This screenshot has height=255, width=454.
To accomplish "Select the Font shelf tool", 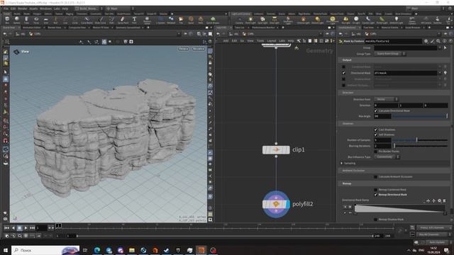I will tap(134, 20).
